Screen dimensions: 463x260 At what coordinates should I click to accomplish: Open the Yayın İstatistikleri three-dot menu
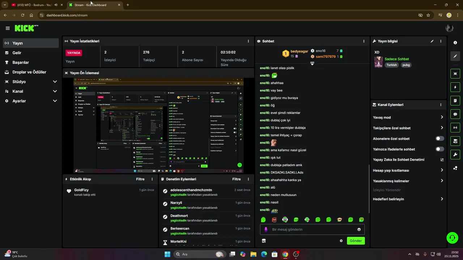point(248,41)
